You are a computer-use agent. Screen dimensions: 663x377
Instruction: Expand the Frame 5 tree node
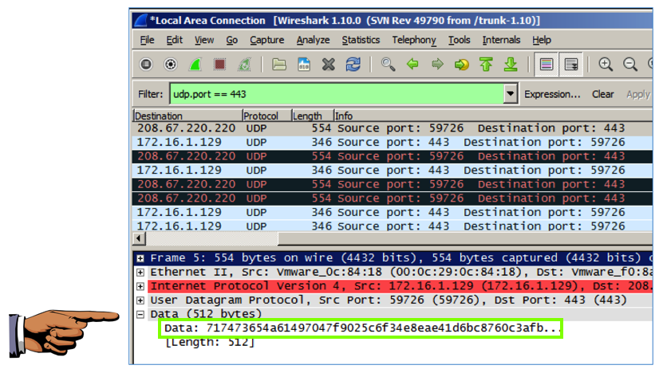click(x=140, y=258)
